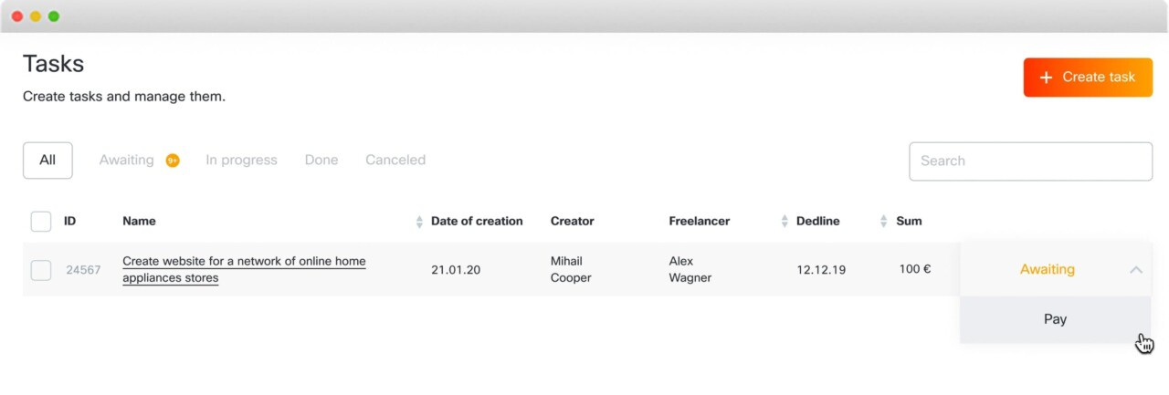
Task: Choose Pay from the status dropdown
Action: pyautogui.click(x=1055, y=319)
